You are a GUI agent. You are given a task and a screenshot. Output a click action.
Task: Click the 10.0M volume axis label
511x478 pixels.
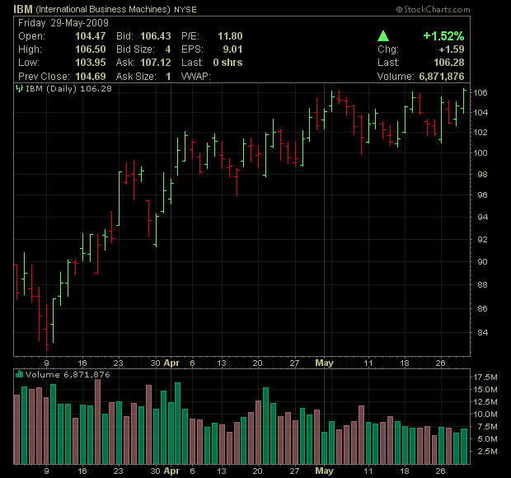point(485,415)
